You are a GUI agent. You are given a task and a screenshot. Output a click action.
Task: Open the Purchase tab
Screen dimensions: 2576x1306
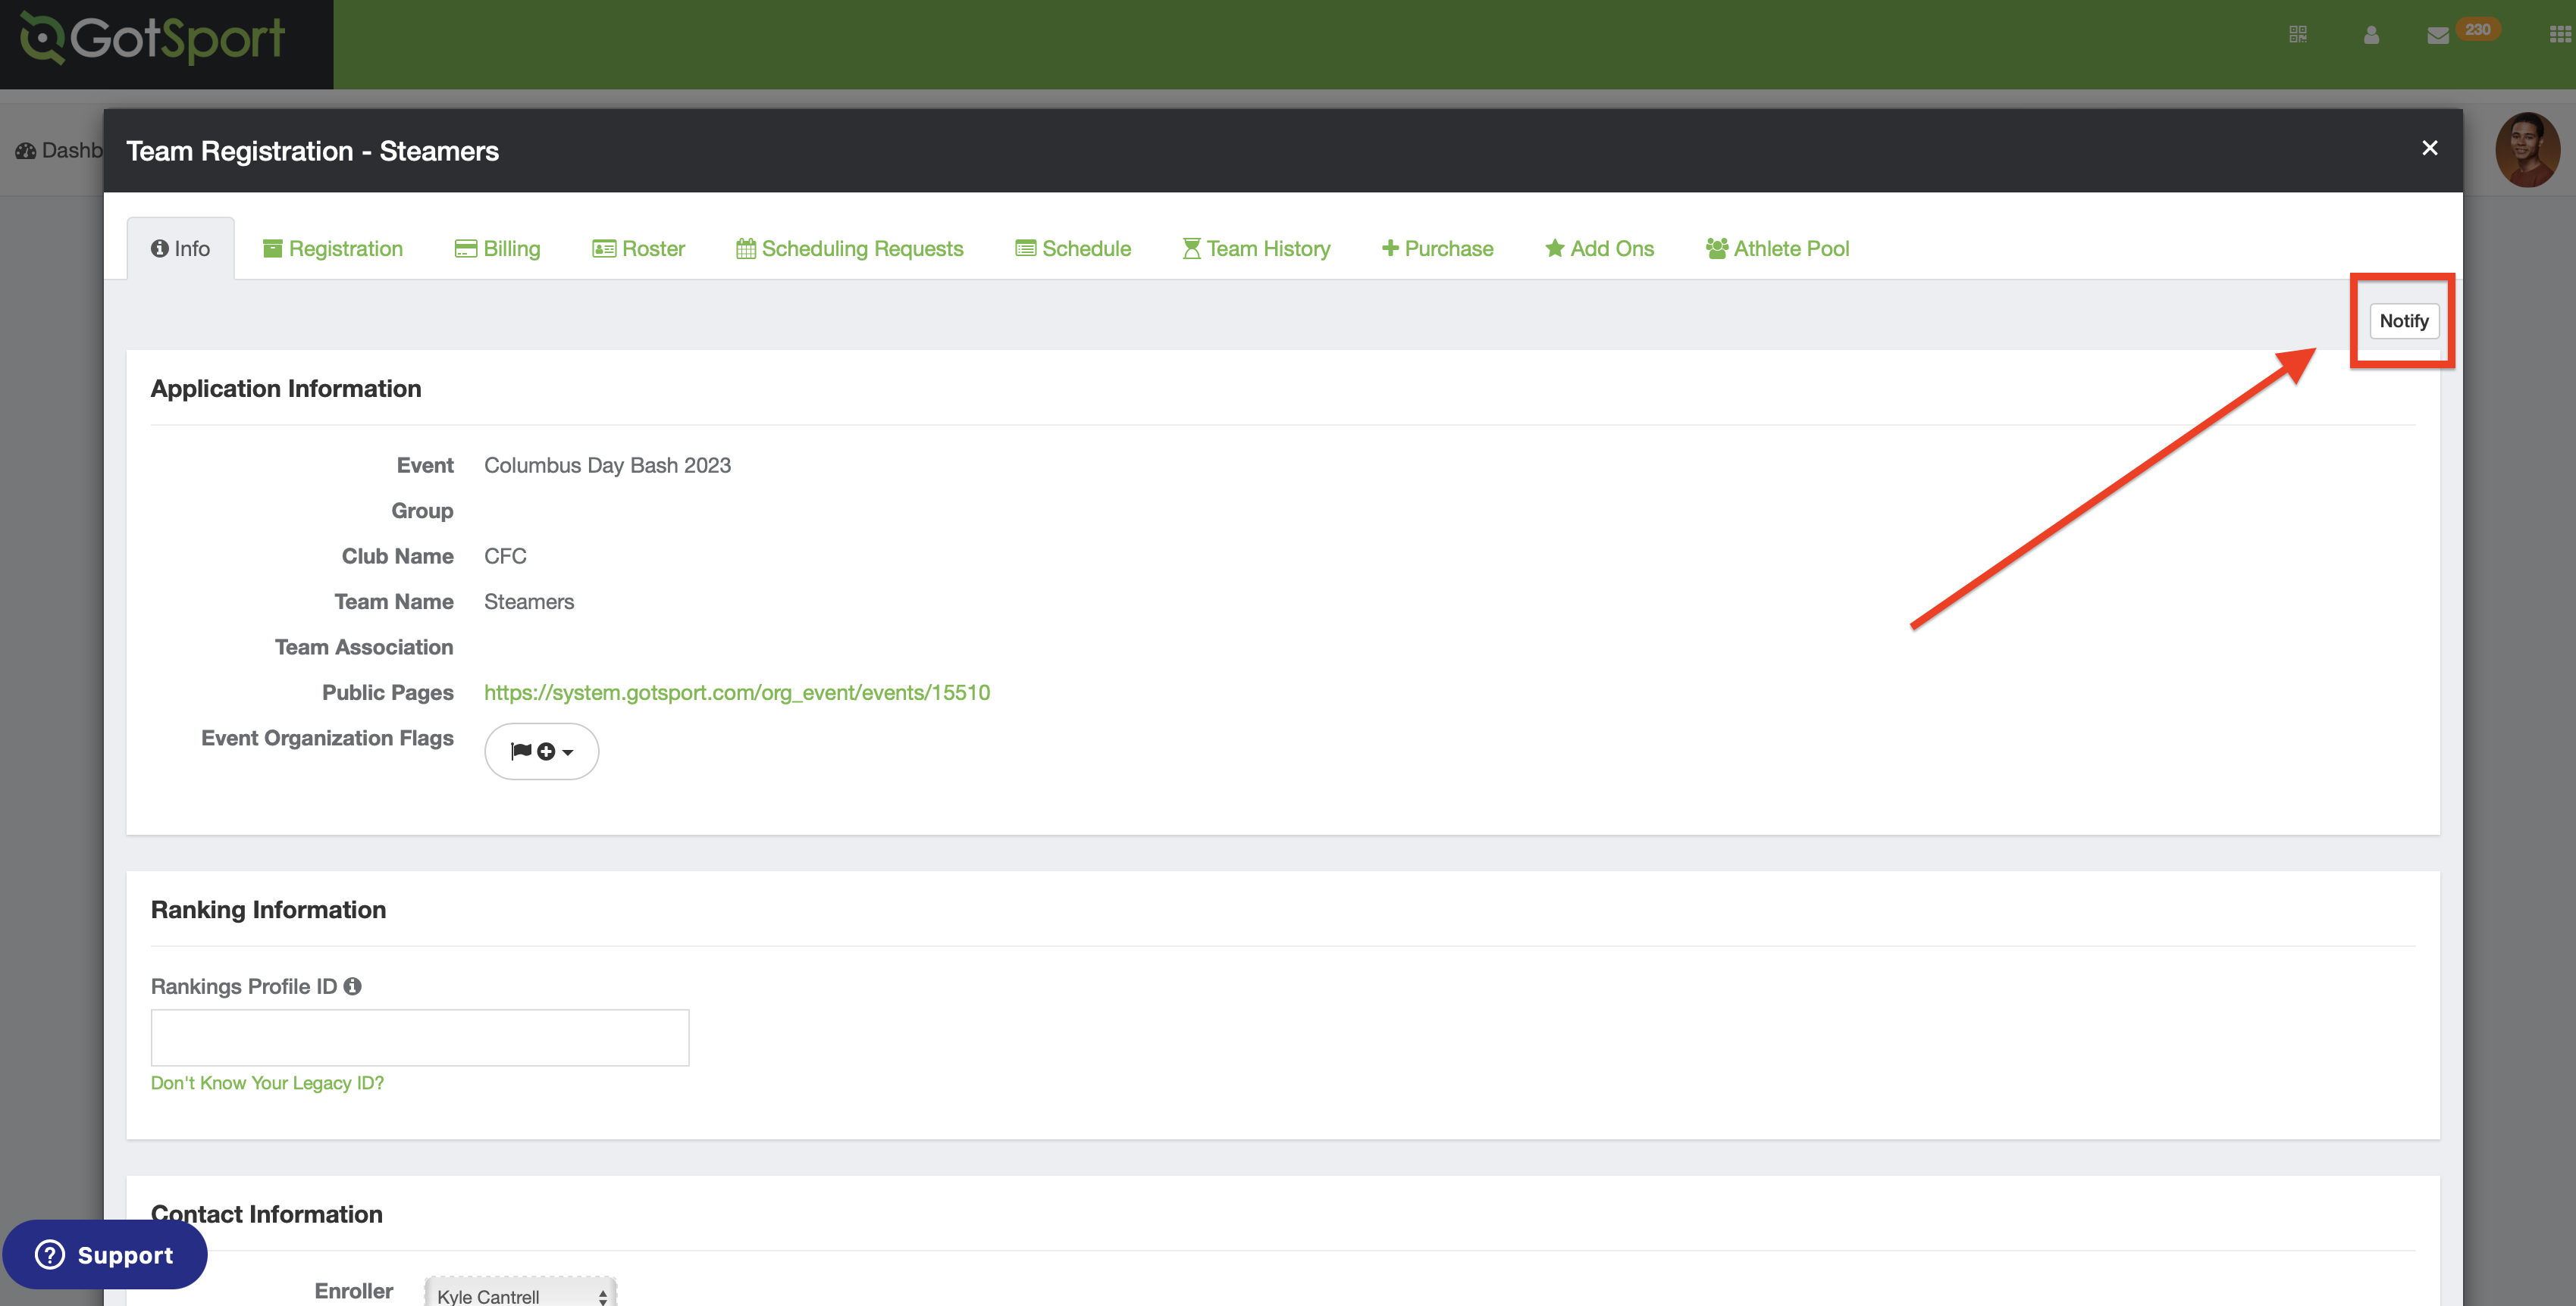pos(1438,248)
